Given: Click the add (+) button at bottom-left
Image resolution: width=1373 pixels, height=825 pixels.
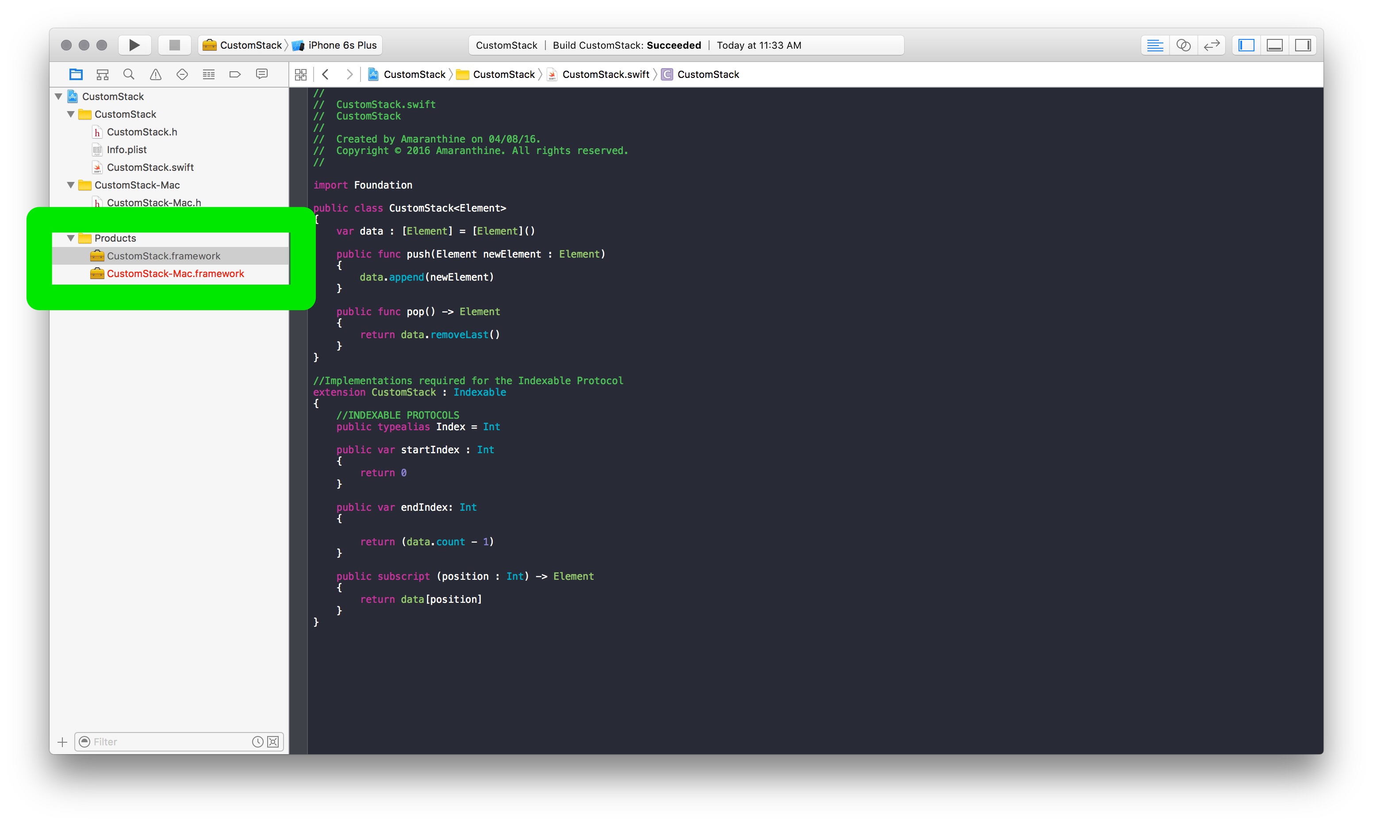Looking at the screenshot, I should click(x=62, y=742).
